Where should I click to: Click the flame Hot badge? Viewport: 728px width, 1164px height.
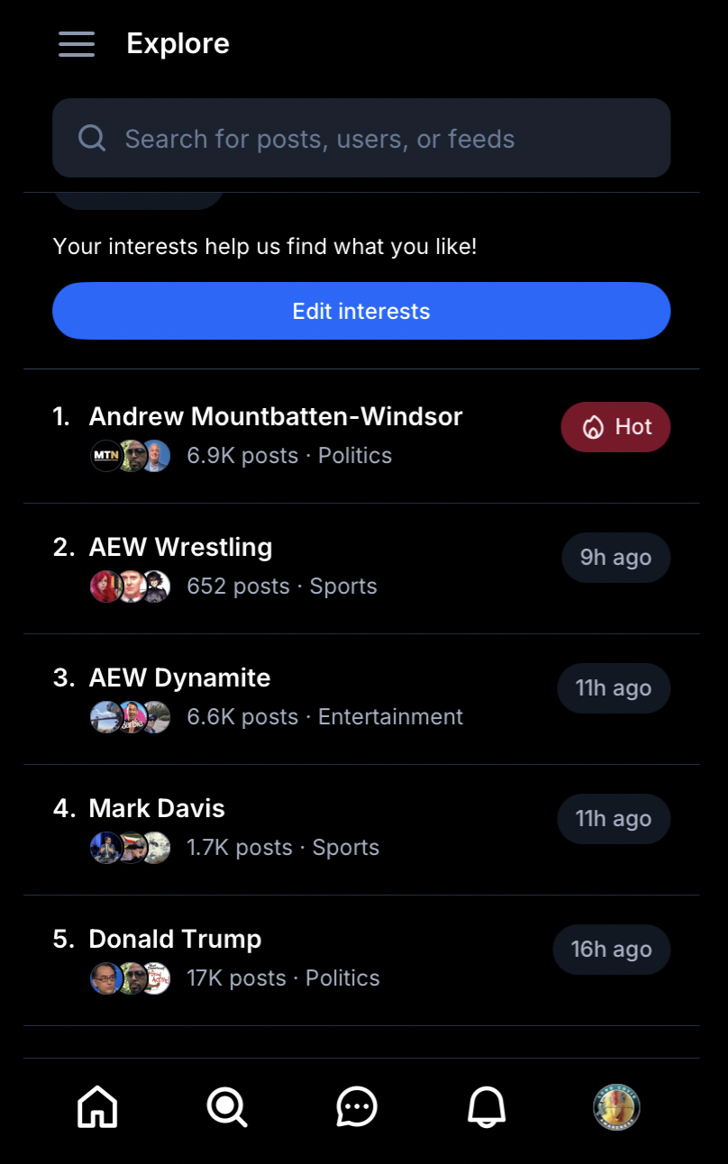click(616, 427)
